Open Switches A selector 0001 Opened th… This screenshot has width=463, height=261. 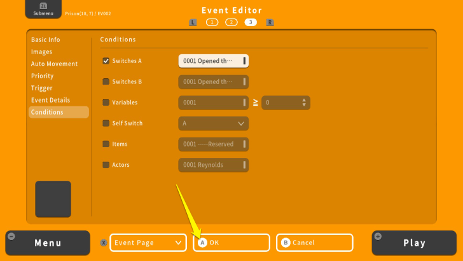[x=214, y=61]
